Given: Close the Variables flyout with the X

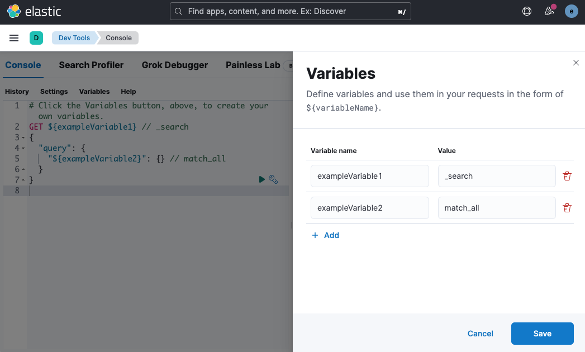Looking at the screenshot, I should [576, 63].
